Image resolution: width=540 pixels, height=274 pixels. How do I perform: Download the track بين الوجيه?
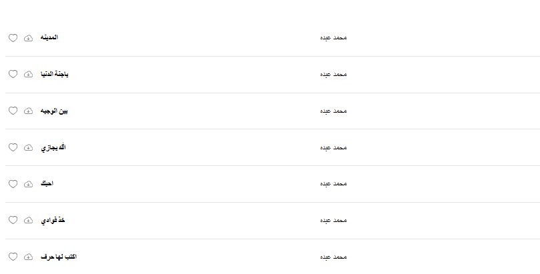(x=28, y=111)
